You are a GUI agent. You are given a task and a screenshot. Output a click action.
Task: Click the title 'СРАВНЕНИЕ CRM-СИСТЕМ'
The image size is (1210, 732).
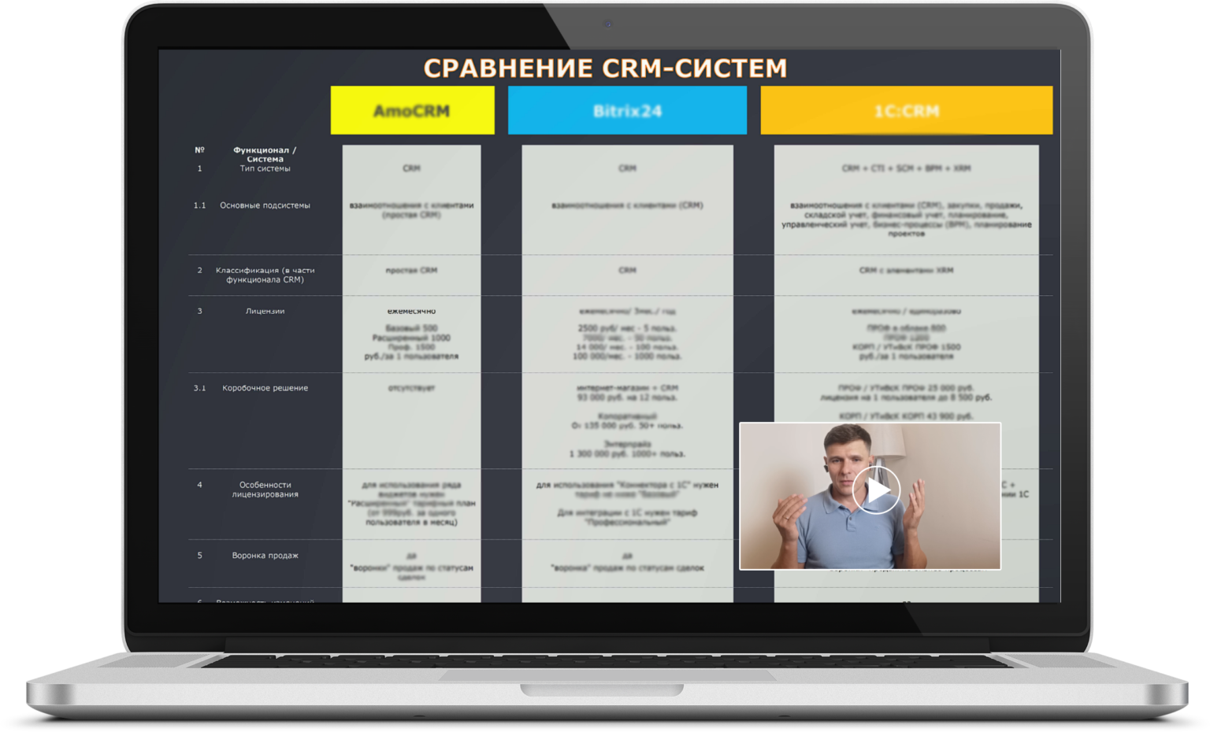tap(605, 68)
